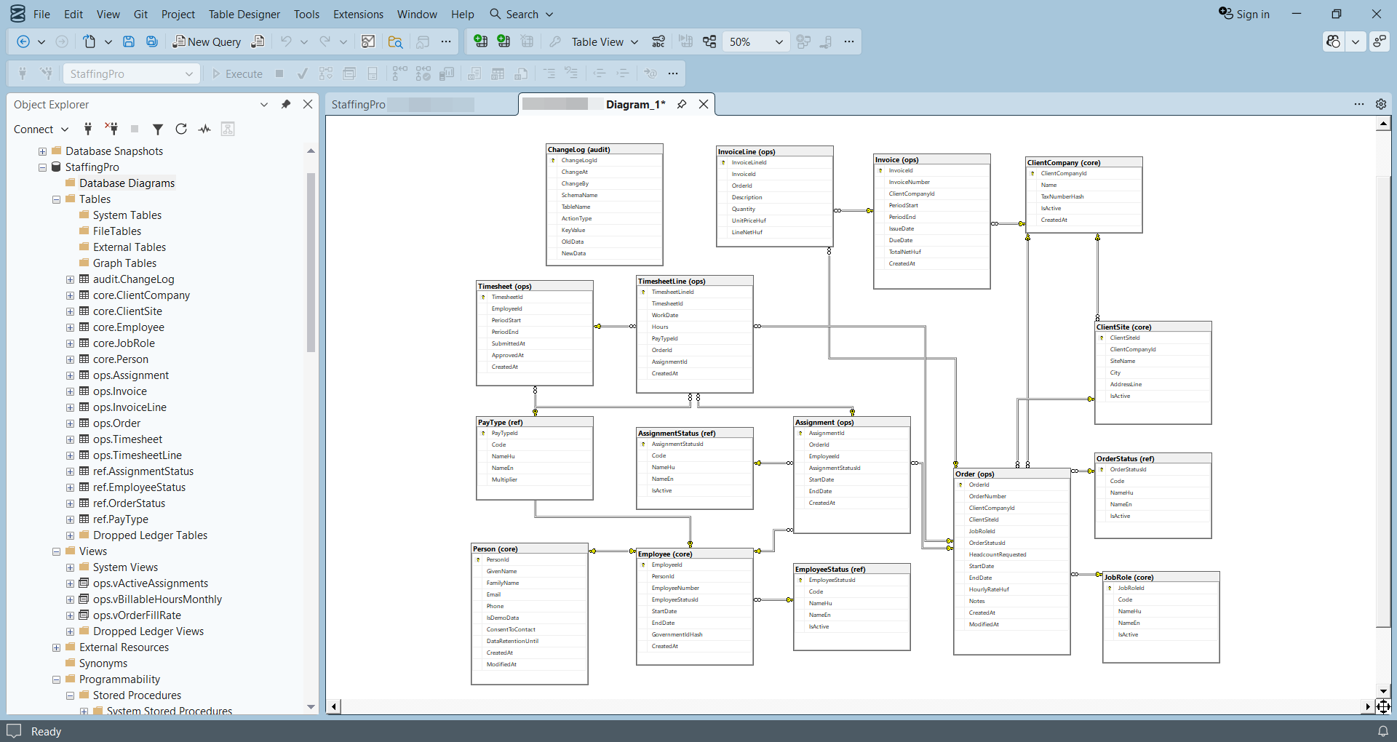Parse the query with the checkmark icon
Viewport: 1397px width, 742px height.
coord(303,73)
